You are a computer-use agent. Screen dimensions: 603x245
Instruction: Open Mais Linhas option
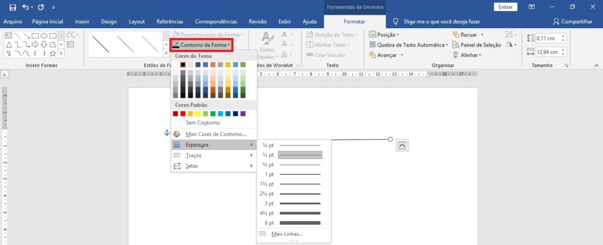tap(287, 234)
